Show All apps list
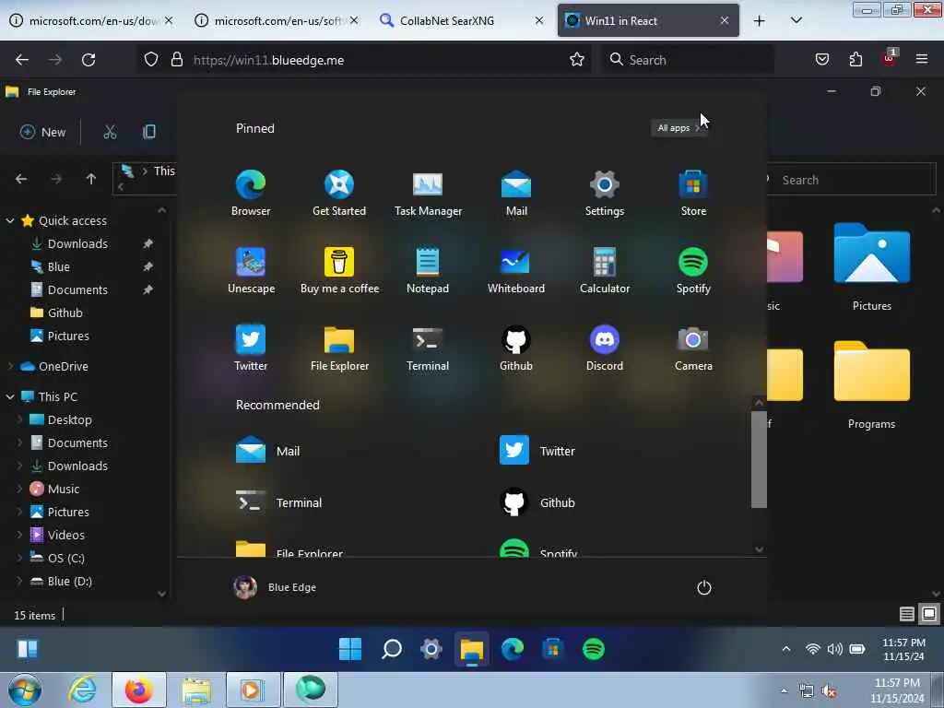The height and width of the screenshot is (708, 944). pos(678,127)
